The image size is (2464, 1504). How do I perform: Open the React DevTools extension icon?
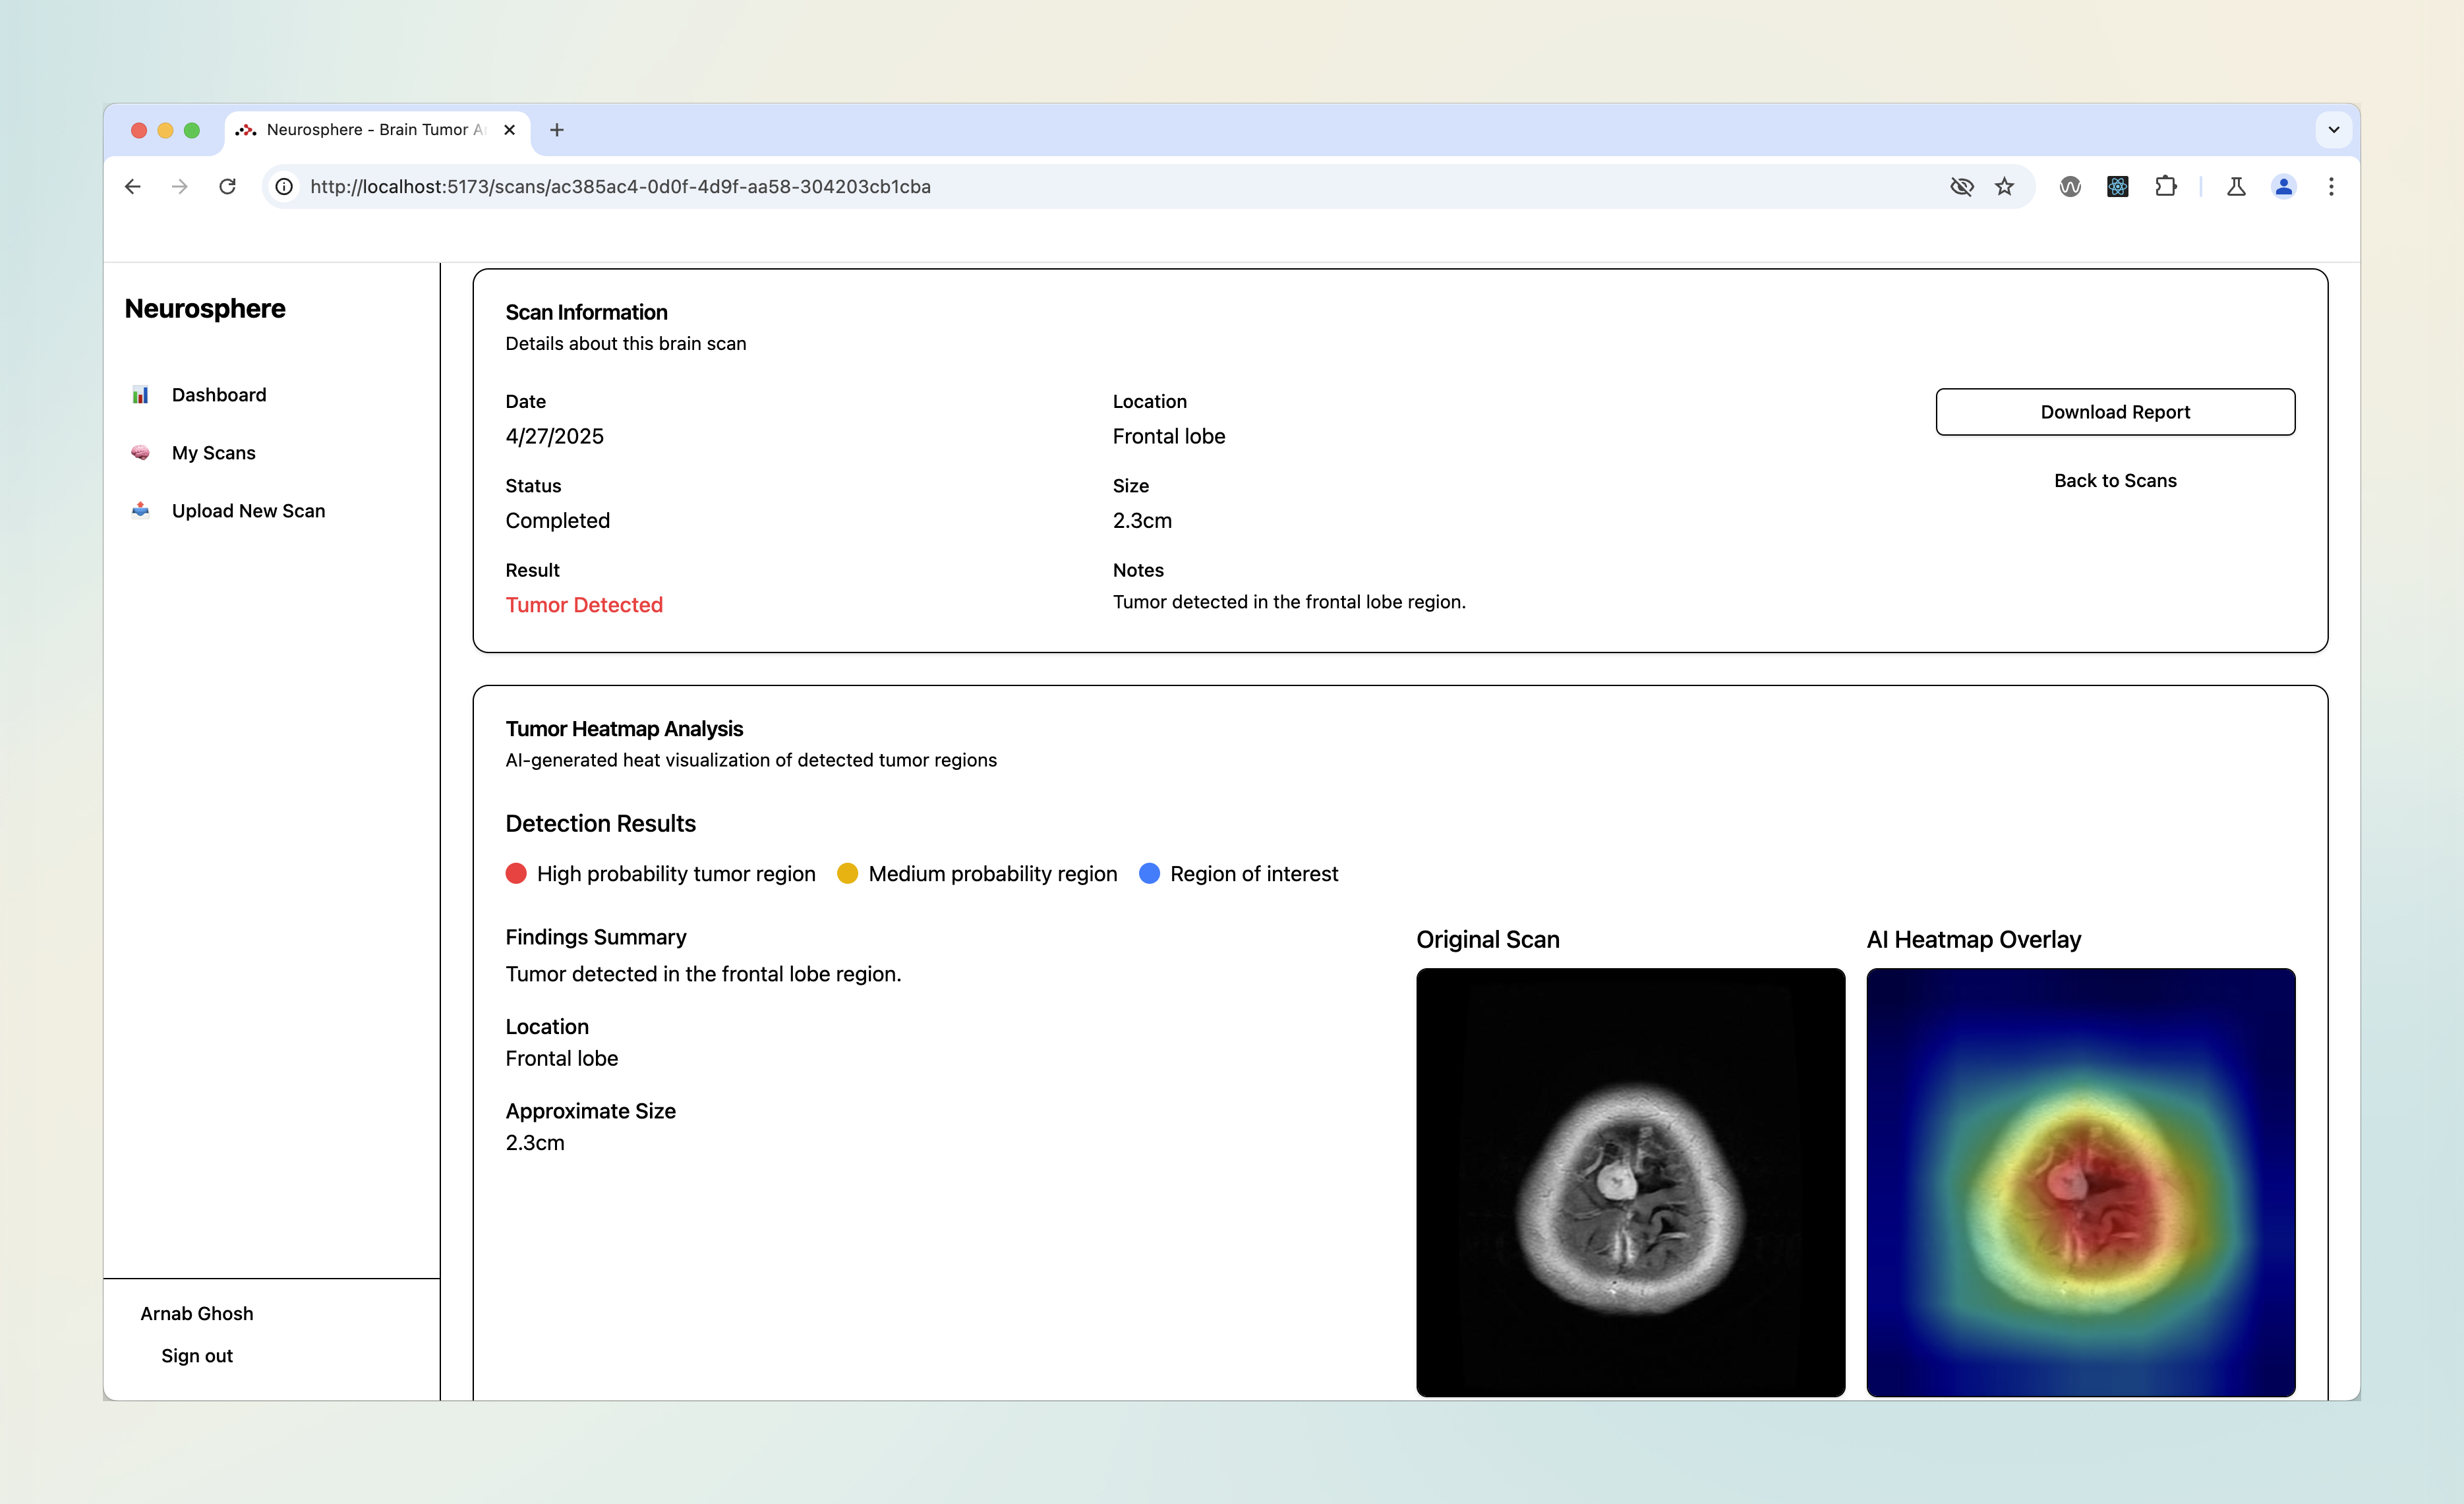(2117, 187)
